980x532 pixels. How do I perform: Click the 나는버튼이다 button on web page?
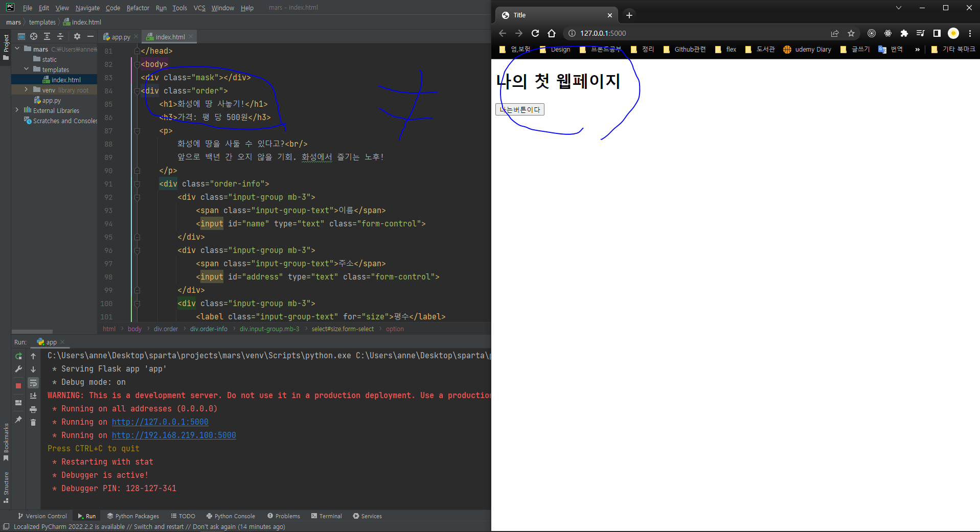[x=519, y=109]
